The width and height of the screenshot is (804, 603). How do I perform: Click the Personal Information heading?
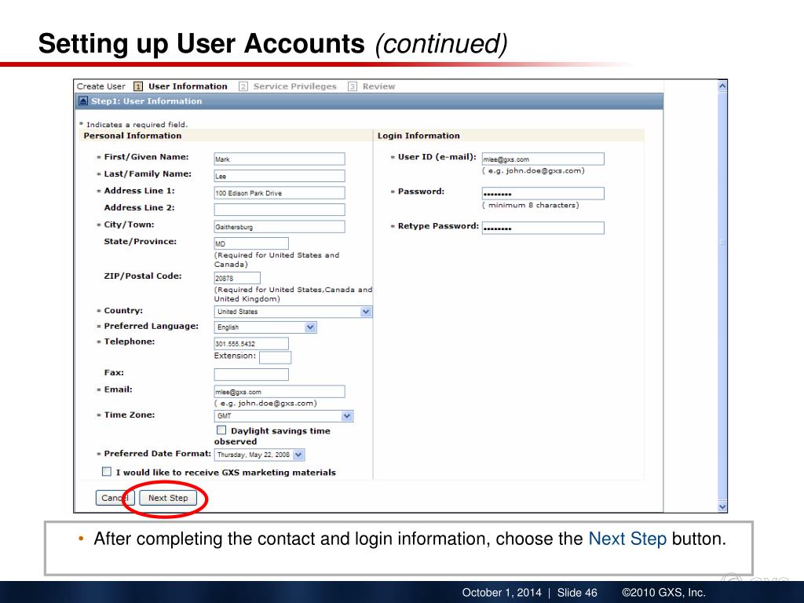tap(132, 136)
